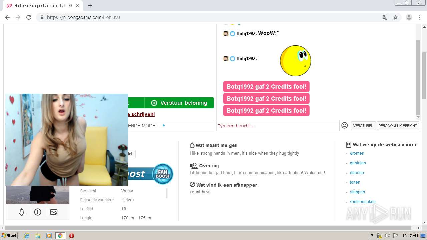Open the 'tonen' link
Image resolution: width=427 pixels, height=240 pixels.
pos(355,182)
